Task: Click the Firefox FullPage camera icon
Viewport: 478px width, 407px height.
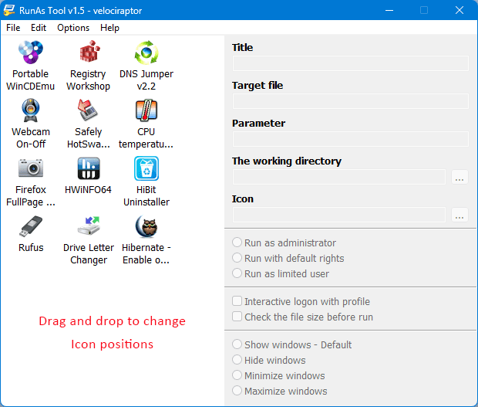Action: 31,168
